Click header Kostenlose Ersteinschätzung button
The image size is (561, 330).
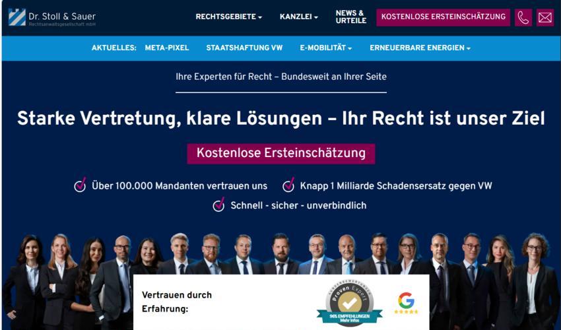point(444,17)
